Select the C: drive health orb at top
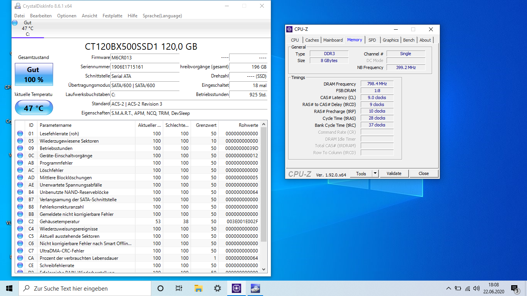Screen dimensions: 527x296 tap(15, 23)
